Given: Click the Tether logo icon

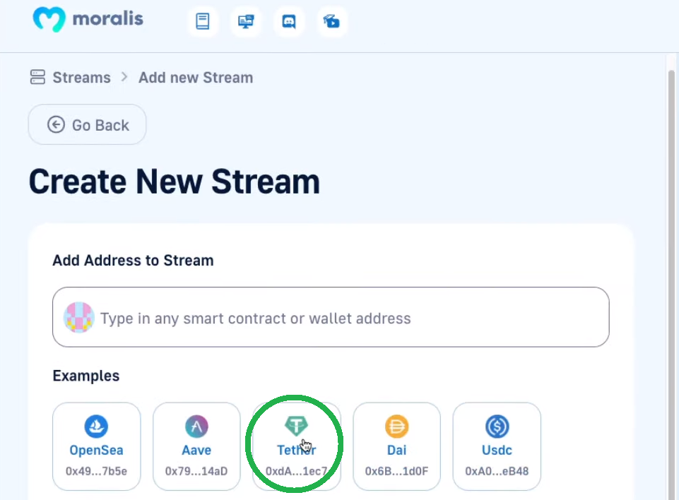Looking at the screenshot, I should pyautogui.click(x=296, y=426).
